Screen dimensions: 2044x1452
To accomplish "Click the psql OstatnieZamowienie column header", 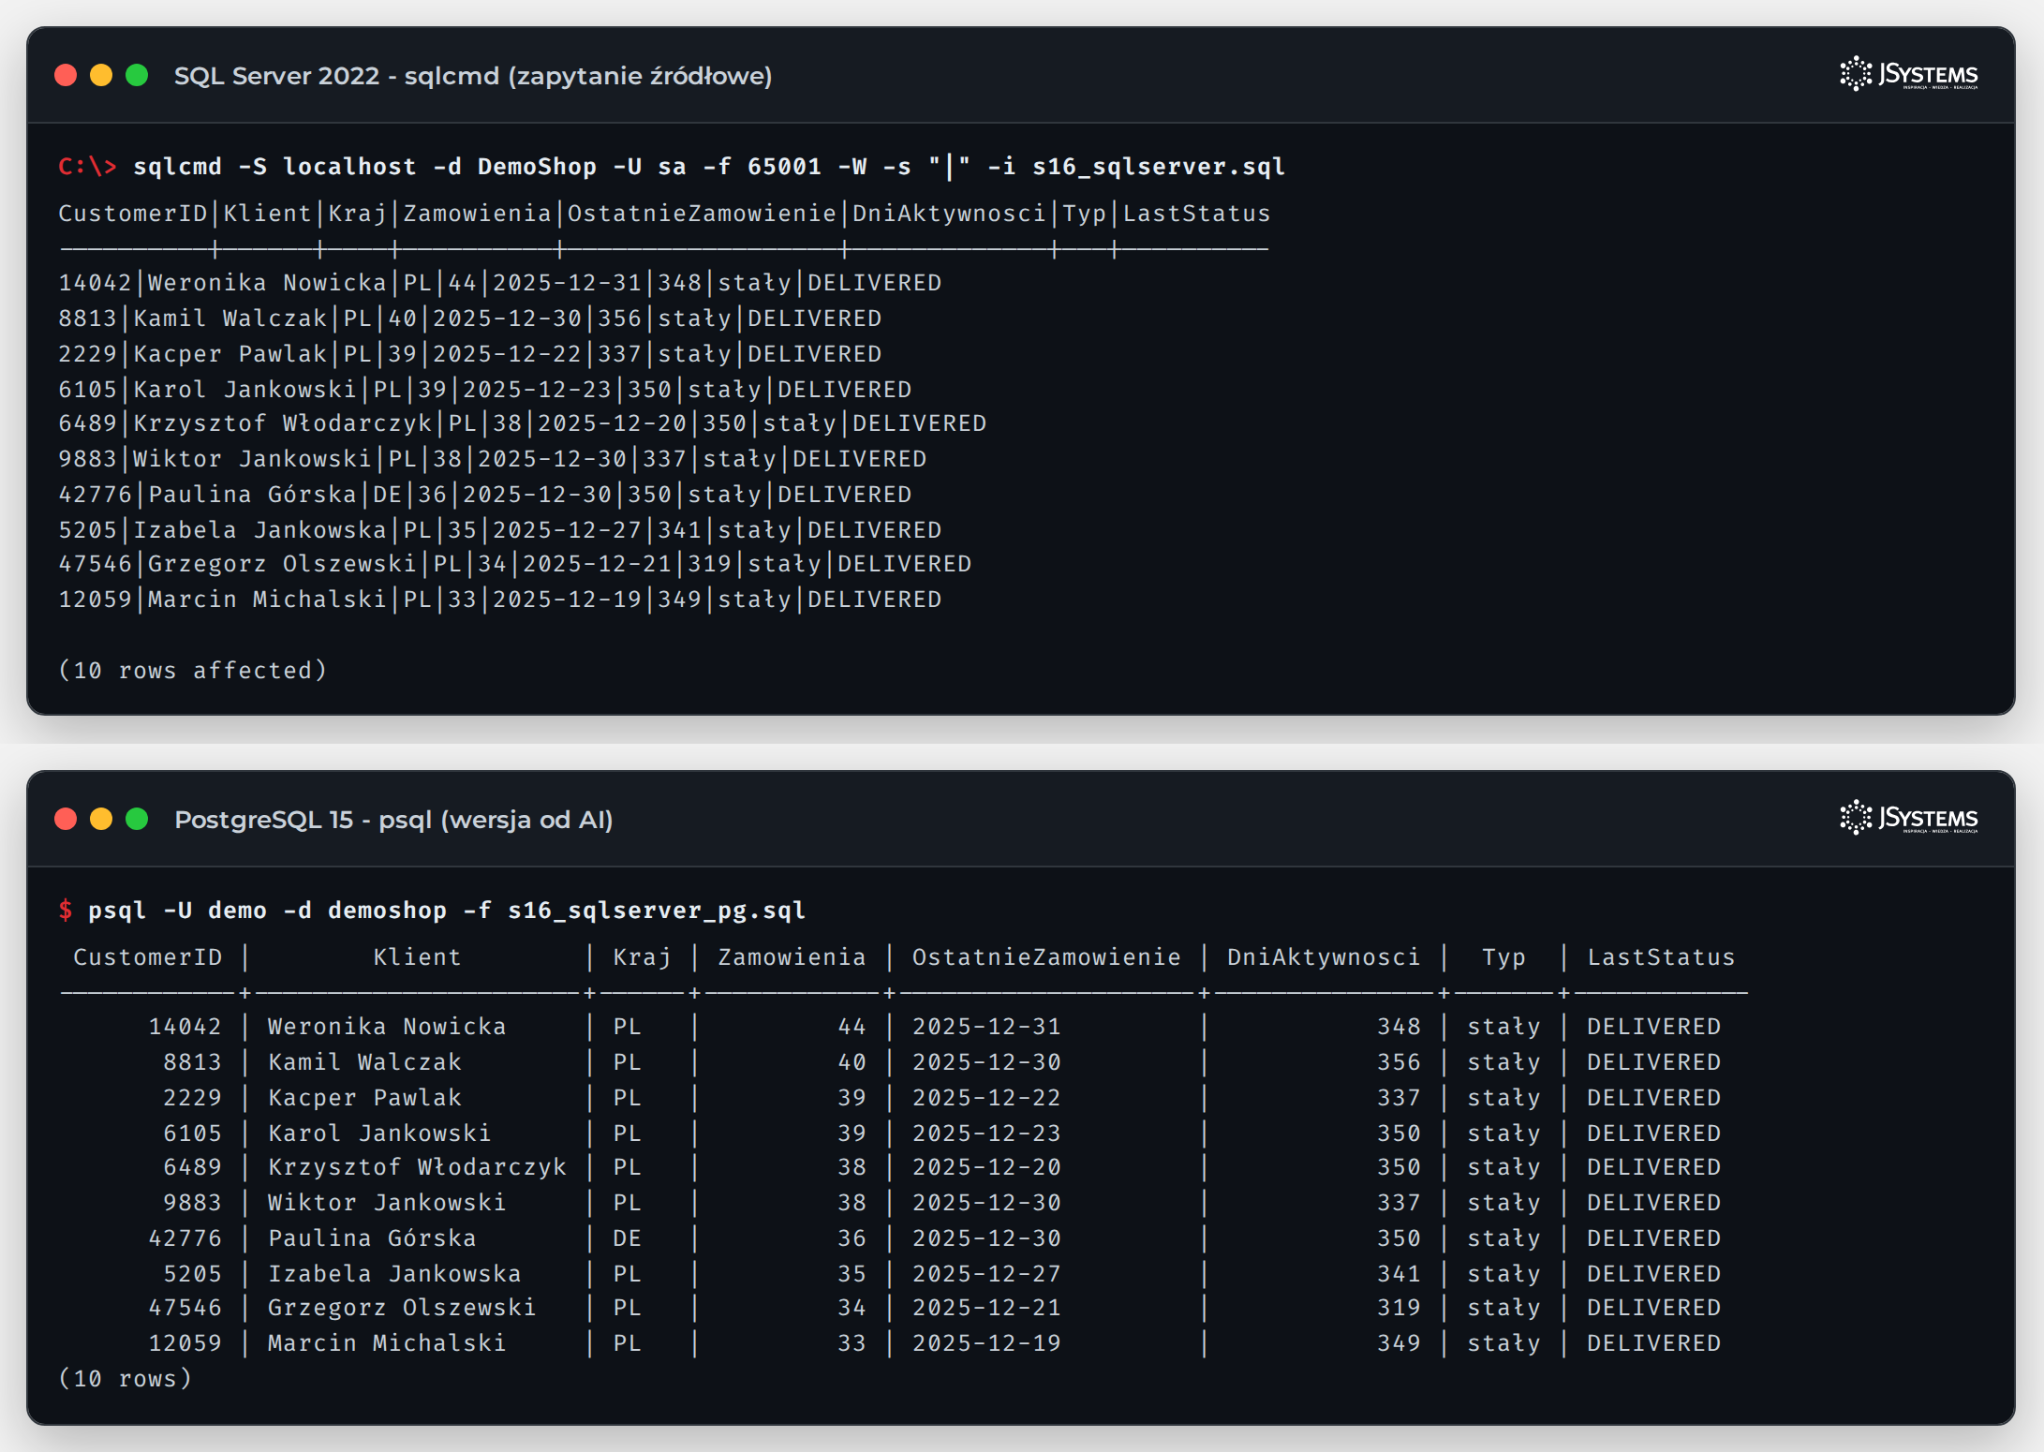I will click(x=1046, y=957).
